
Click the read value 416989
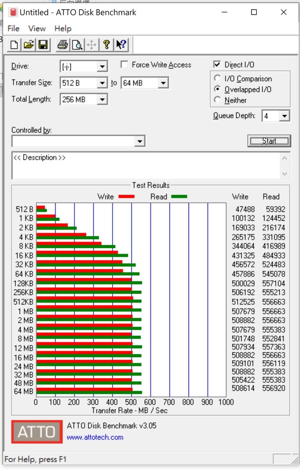pos(274,246)
